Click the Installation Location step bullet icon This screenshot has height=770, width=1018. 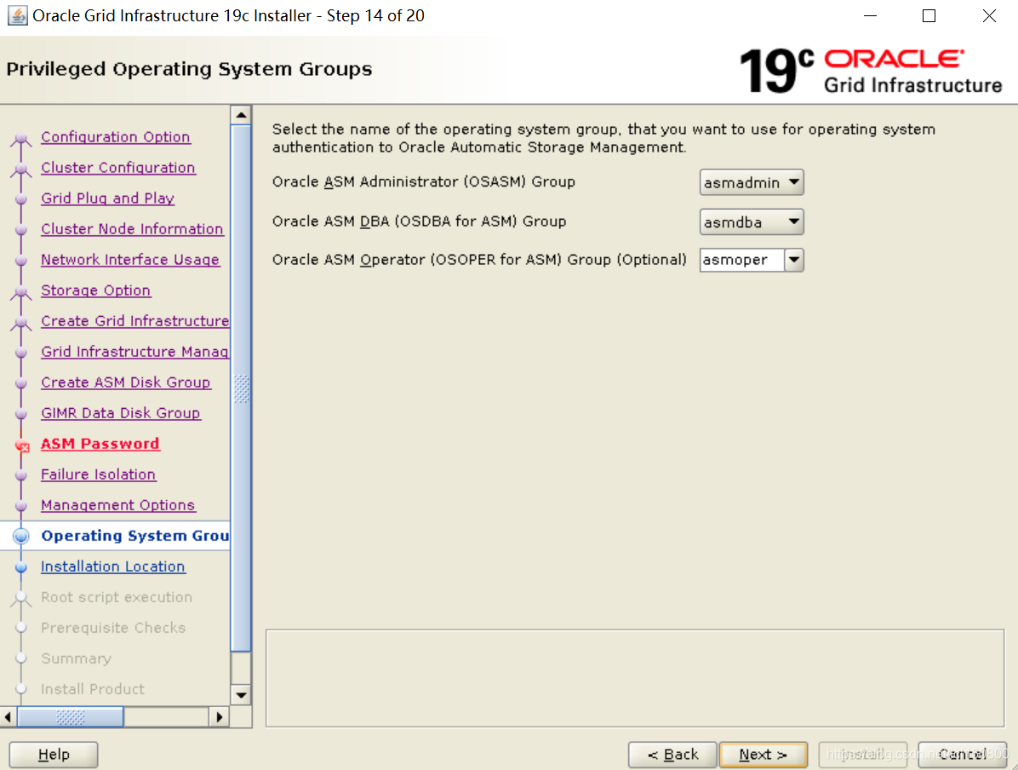pyautogui.click(x=20, y=567)
